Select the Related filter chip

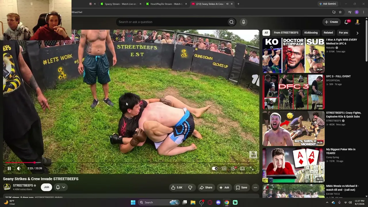tap(328, 32)
